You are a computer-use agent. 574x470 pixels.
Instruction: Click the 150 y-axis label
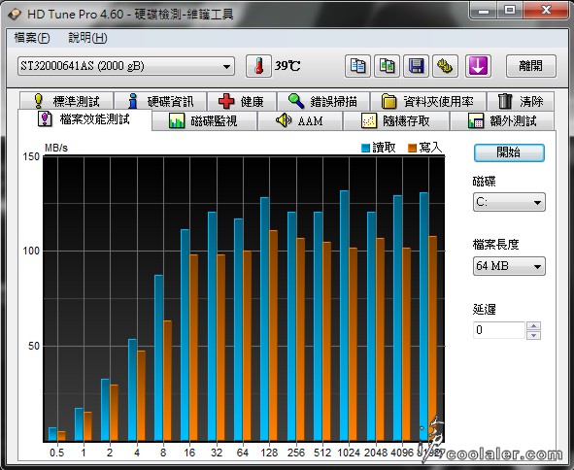click(x=31, y=156)
